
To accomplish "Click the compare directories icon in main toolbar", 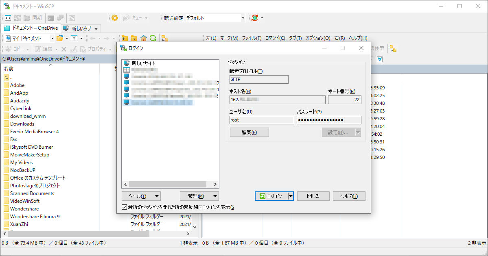I will 8,18.
